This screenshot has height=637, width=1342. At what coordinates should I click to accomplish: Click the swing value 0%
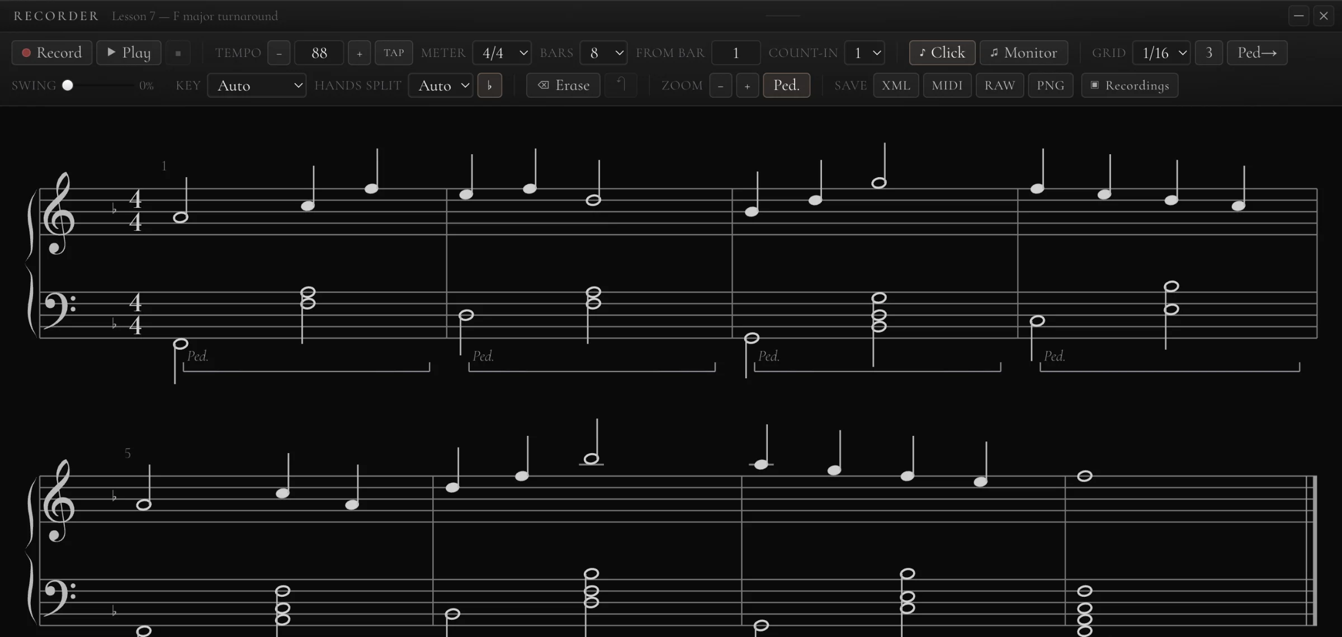tap(147, 85)
